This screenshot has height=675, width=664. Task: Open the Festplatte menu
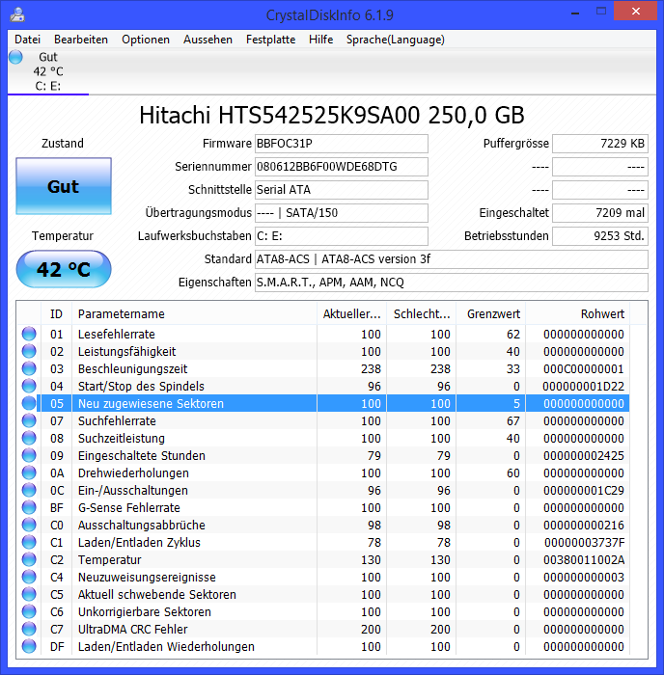point(270,40)
